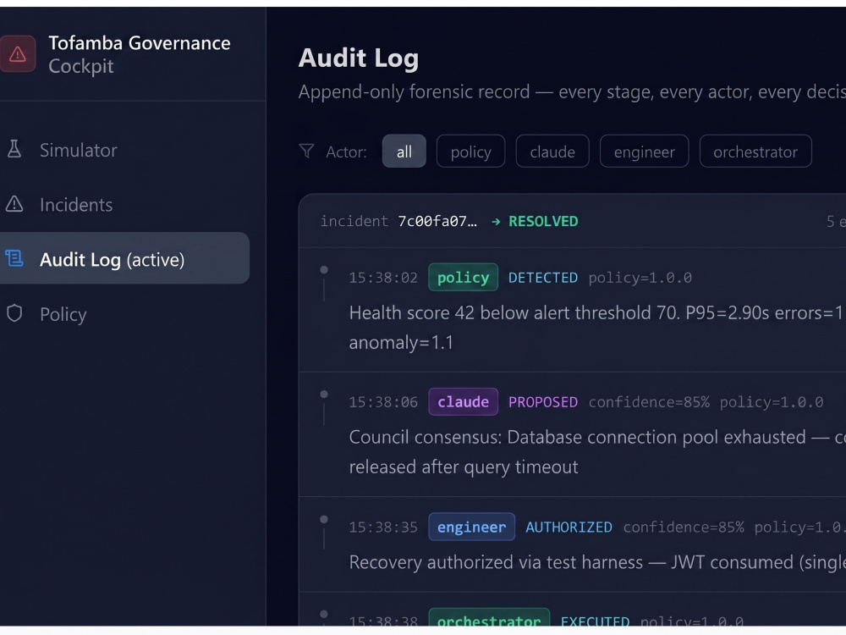Click the Append-only forensic record subtitle
The width and height of the screenshot is (846, 635).
click(x=572, y=91)
